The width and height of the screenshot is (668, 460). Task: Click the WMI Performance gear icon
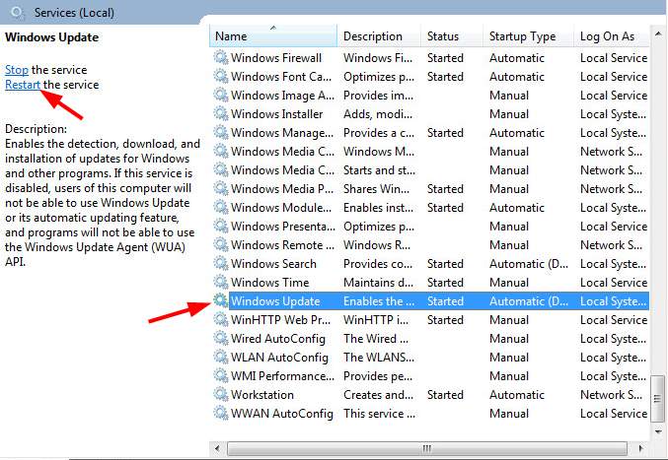click(x=221, y=375)
